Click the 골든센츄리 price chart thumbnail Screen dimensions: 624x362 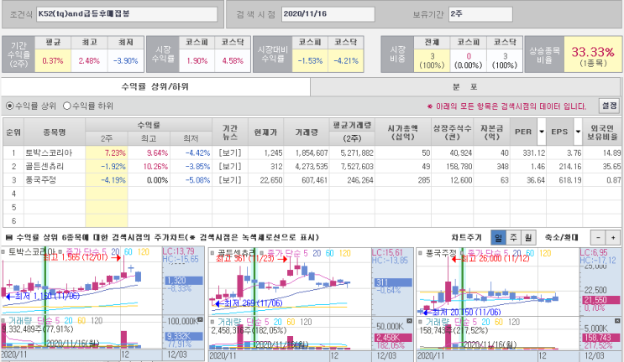[x=290, y=282]
